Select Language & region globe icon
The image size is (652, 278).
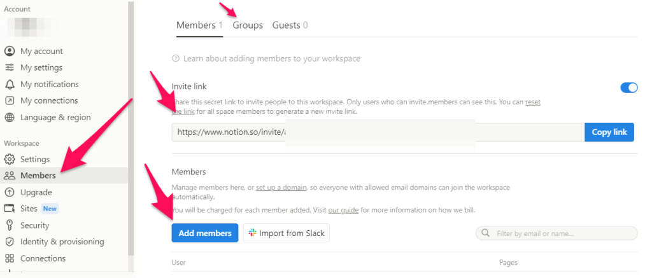point(10,118)
